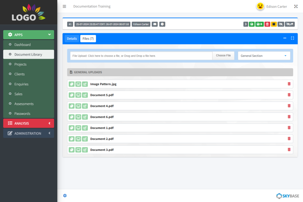The width and height of the screenshot is (303, 202).
Task: Click the red delete record button in toolbar
Action: (x=267, y=24)
